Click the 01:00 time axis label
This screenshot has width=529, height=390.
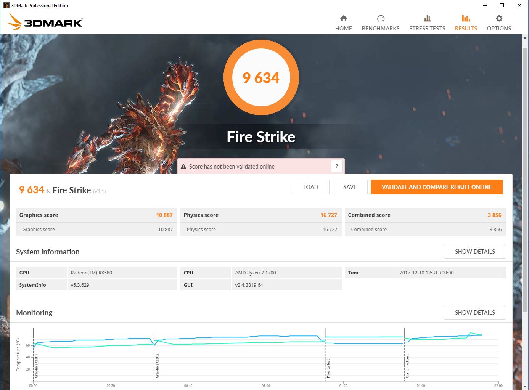pyautogui.click(x=266, y=386)
